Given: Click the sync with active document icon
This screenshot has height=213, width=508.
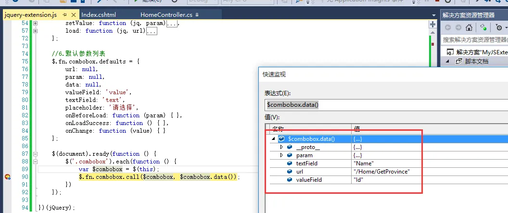Looking at the screenshot, I should [x=483, y=27].
